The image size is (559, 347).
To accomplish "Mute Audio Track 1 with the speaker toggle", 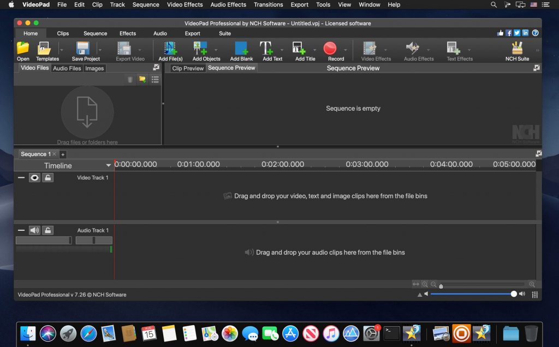I will click(x=34, y=230).
